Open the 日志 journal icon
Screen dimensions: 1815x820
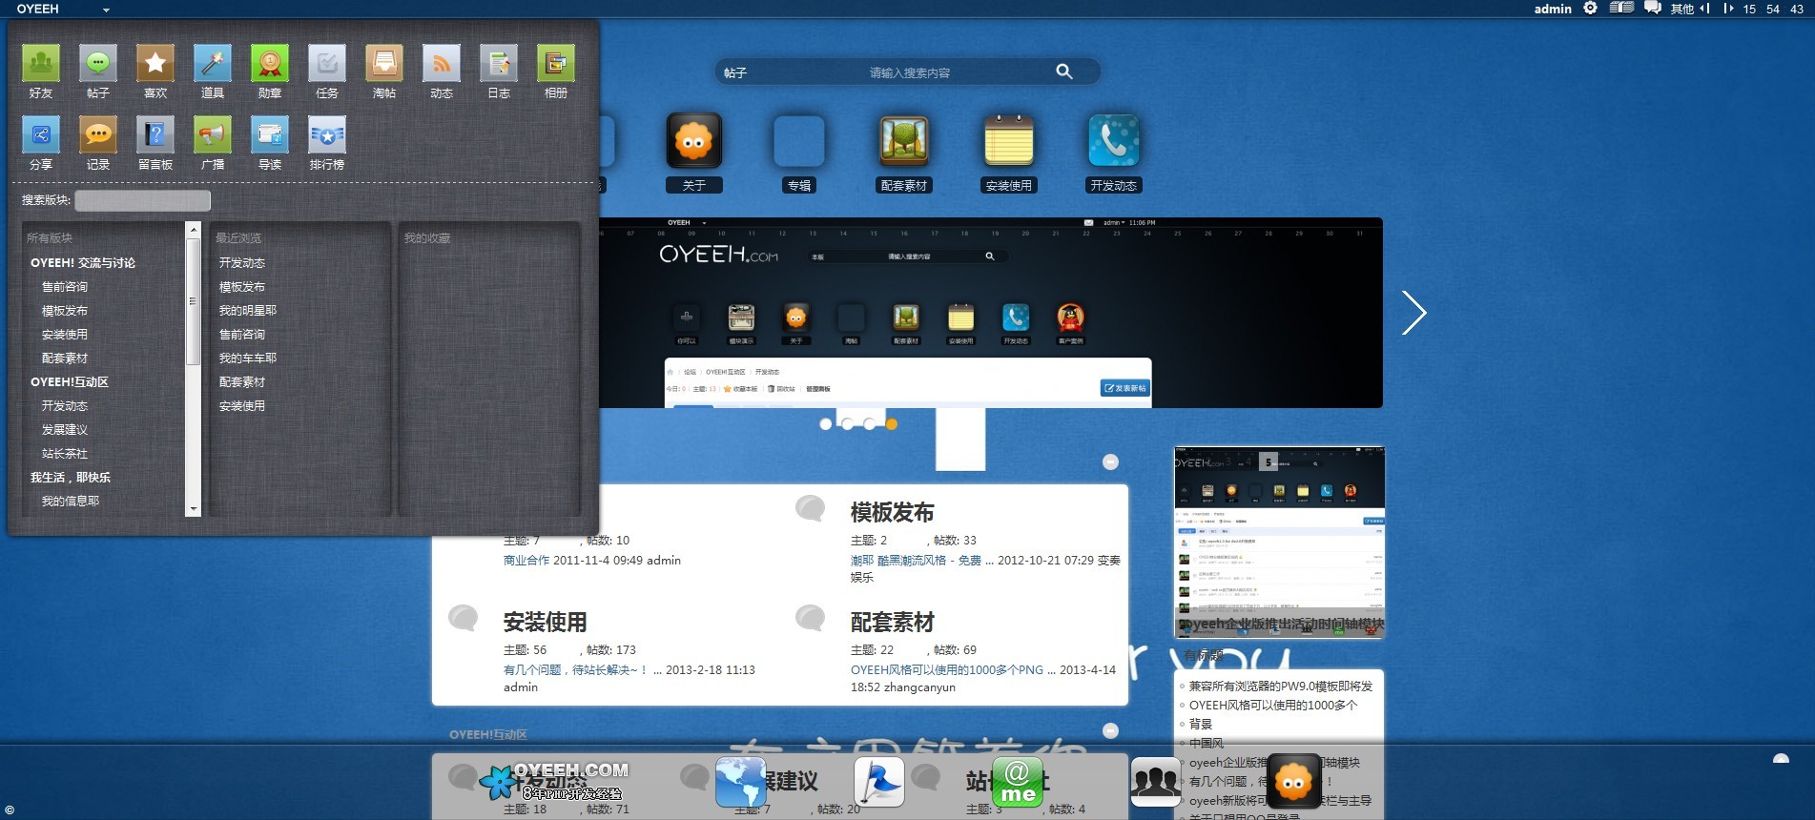tap(499, 64)
